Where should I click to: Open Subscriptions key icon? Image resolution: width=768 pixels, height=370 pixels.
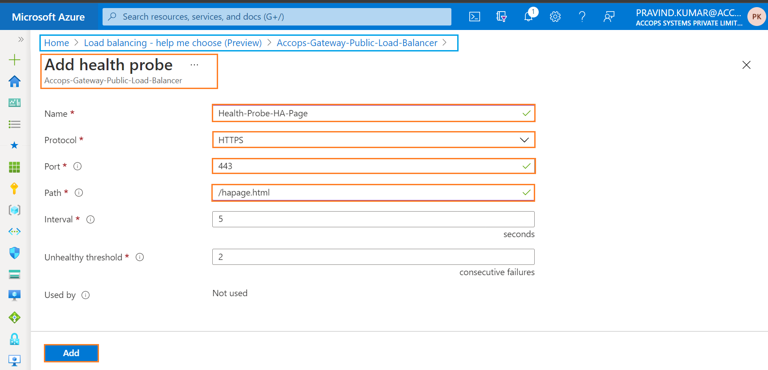(x=14, y=188)
